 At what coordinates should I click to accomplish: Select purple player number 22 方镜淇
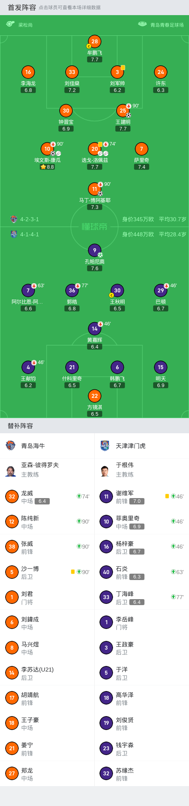tap(95, 396)
